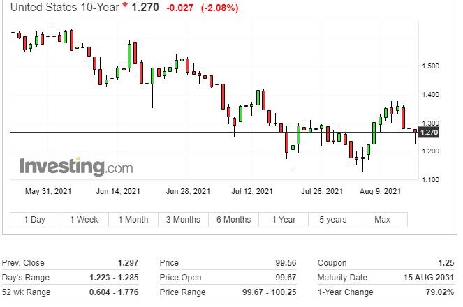The width and height of the screenshot is (463, 307).
Task: Click the Coupon label in the stats table
Action: pyautogui.click(x=332, y=263)
